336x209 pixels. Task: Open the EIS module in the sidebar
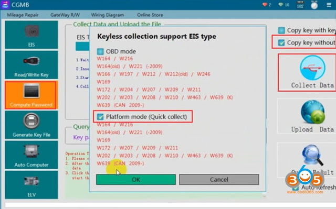pos(31,35)
